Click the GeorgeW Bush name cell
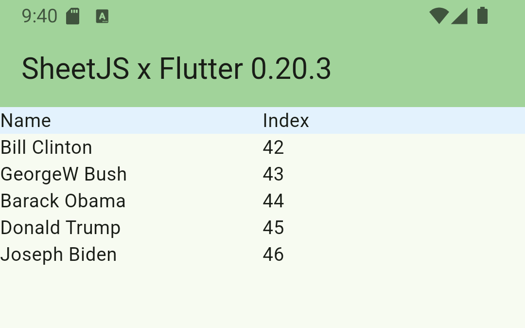 click(64, 174)
